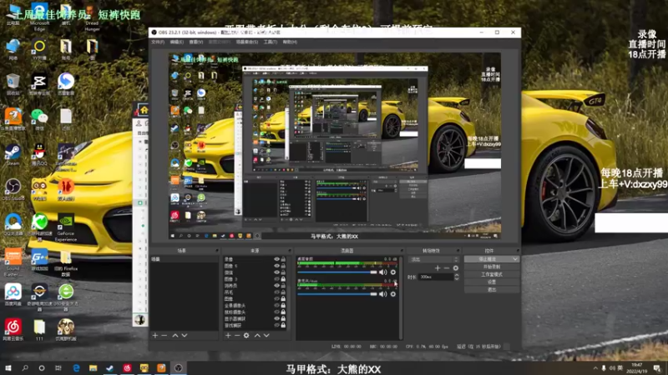The width and height of the screenshot is (668, 375).
Task: Toggle eye visibility for 图像 5 source
Action: 276,266
